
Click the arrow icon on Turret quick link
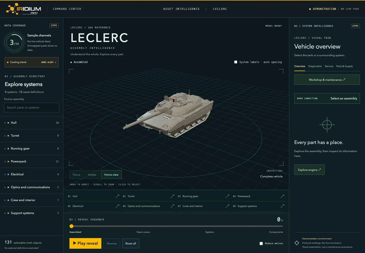click(x=172, y=196)
